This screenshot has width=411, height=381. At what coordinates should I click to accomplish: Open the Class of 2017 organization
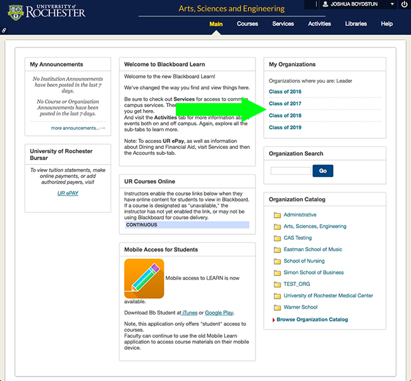(x=285, y=103)
